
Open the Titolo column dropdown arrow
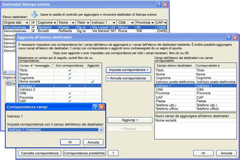[x=88, y=23]
